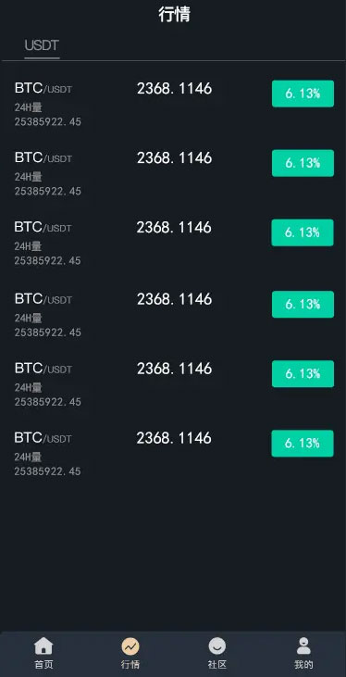Click the third row's green 6.13% badge
346x677 pixels.
pos(303,232)
